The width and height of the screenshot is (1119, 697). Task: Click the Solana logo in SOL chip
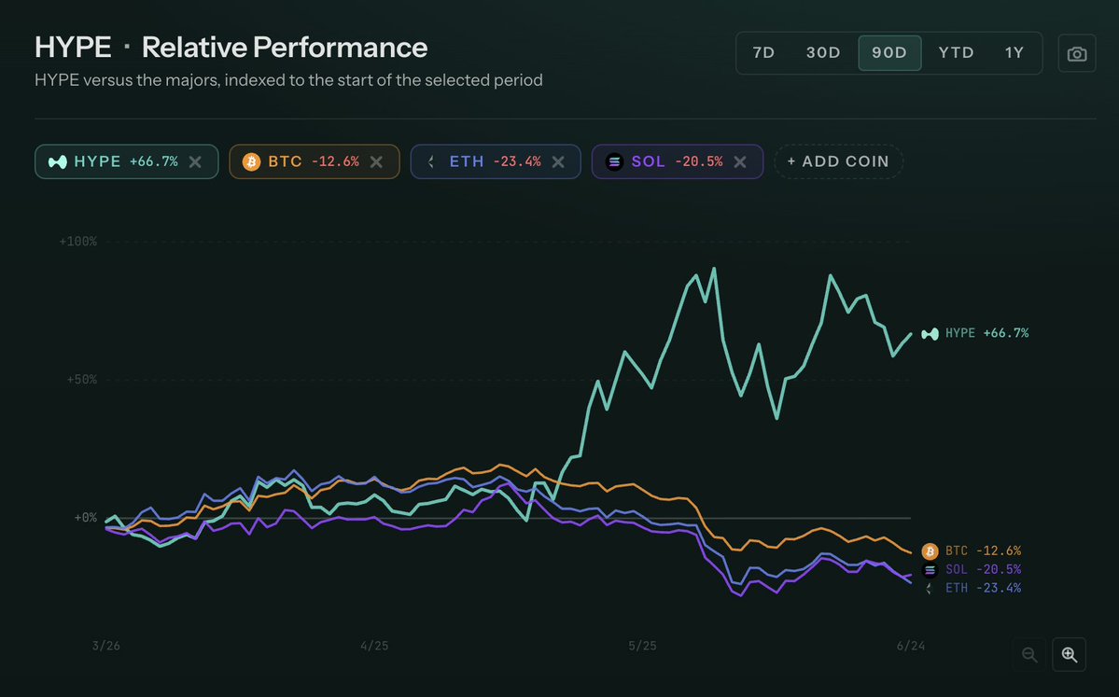pyautogui.click(x=614, y=162)
